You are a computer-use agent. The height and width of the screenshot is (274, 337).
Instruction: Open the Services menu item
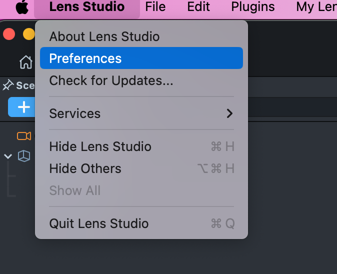tap(75, 113)
